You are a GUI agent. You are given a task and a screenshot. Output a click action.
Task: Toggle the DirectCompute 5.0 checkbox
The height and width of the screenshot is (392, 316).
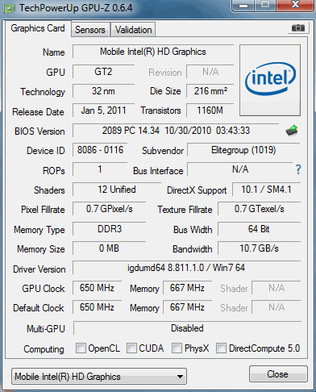coord(221,348)
